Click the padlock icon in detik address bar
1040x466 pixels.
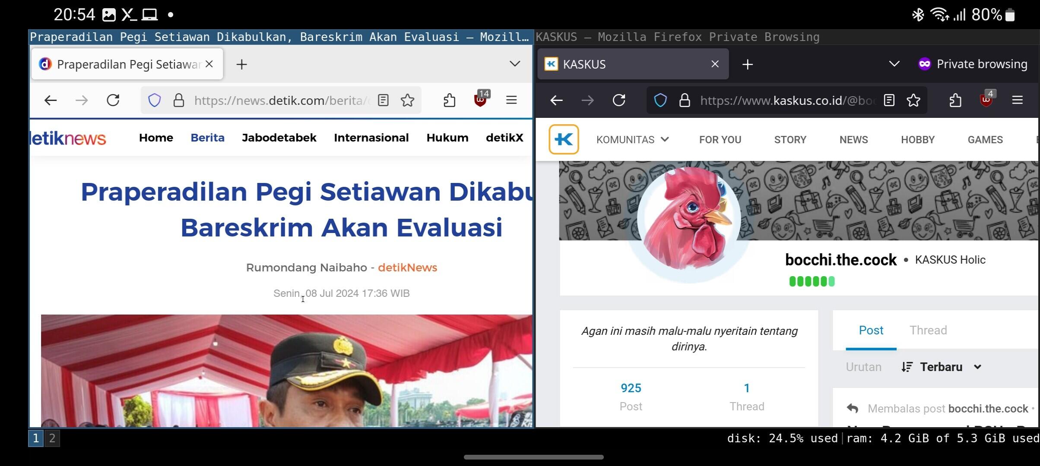click(179, 101)
